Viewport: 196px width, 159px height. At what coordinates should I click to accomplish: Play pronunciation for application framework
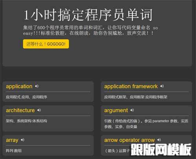coord(162,86)
